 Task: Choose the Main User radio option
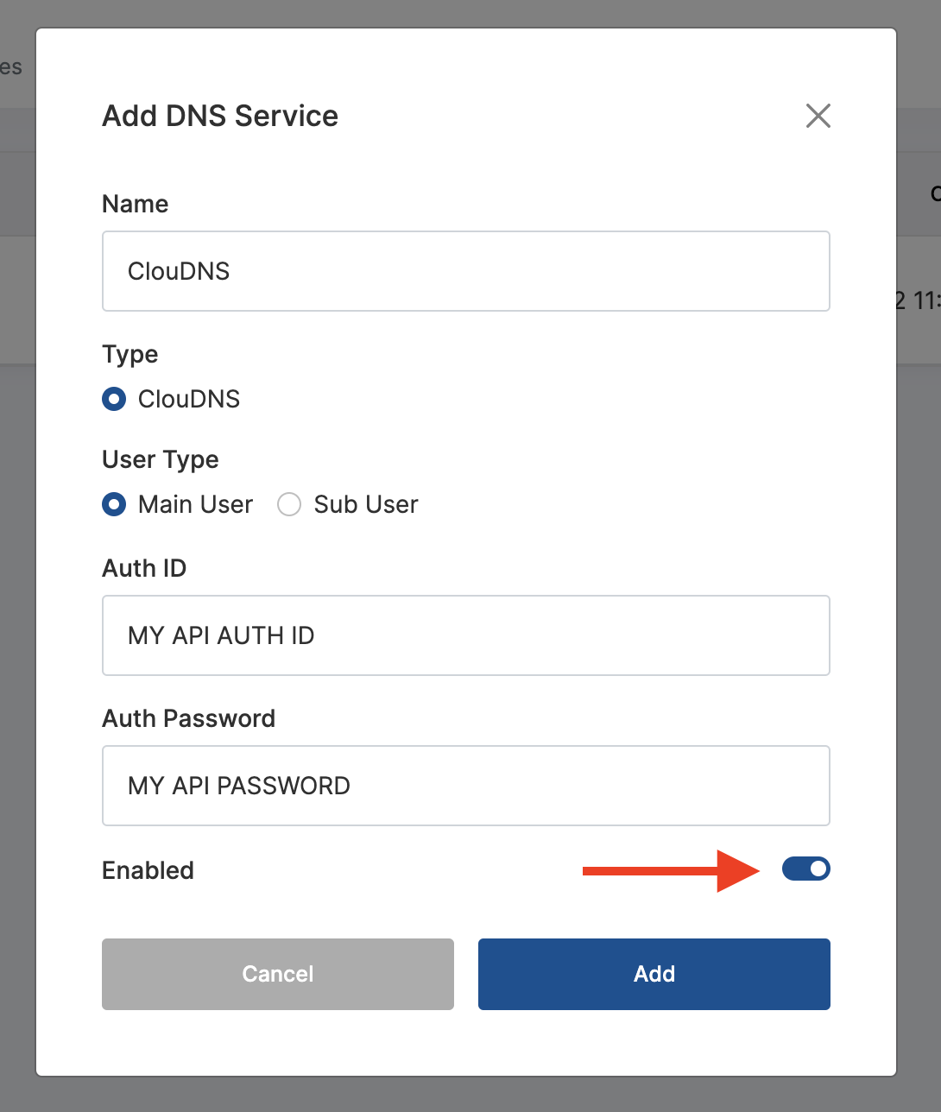click(x=114, y=504)
